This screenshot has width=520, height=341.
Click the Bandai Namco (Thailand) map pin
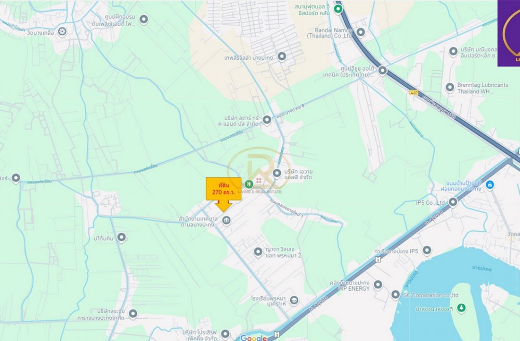point(360,32)
